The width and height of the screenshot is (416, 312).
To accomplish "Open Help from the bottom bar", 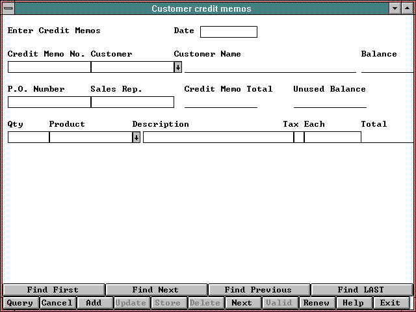I will click(x=354, y=303).
